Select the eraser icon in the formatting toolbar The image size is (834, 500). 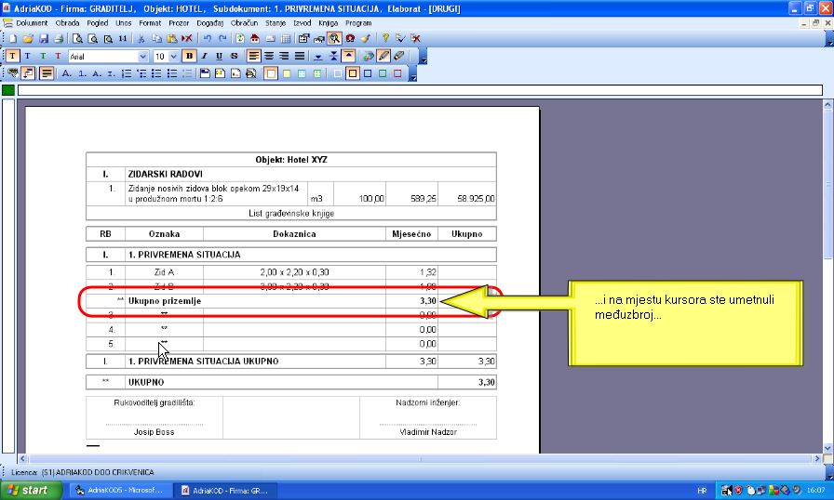pos(399,56)
